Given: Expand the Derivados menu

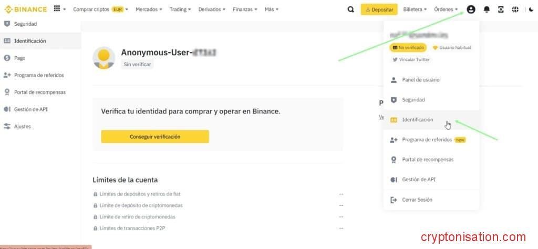Looking at the screenshot, I should click(x=212, y=9).
